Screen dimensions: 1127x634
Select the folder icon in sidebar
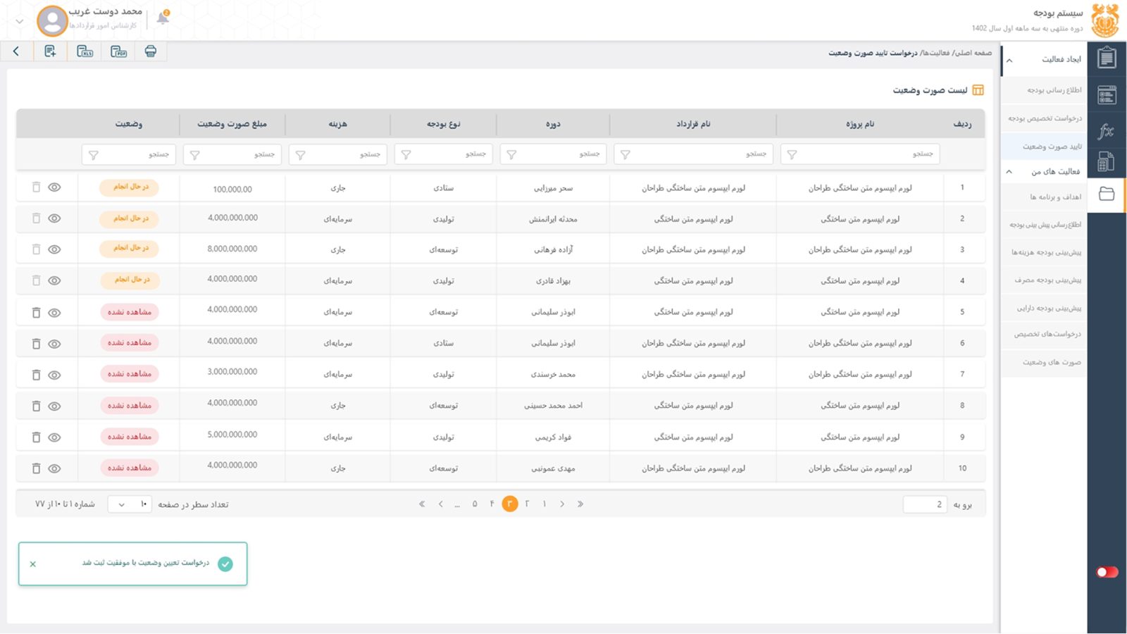coord(1107,194)
